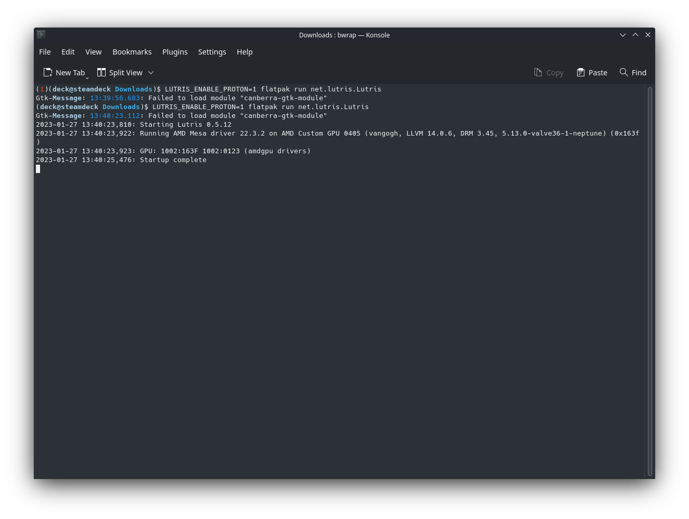Click the blue timestamp 13:39:56.683
689x519 pixels.
tap(115, 98)
